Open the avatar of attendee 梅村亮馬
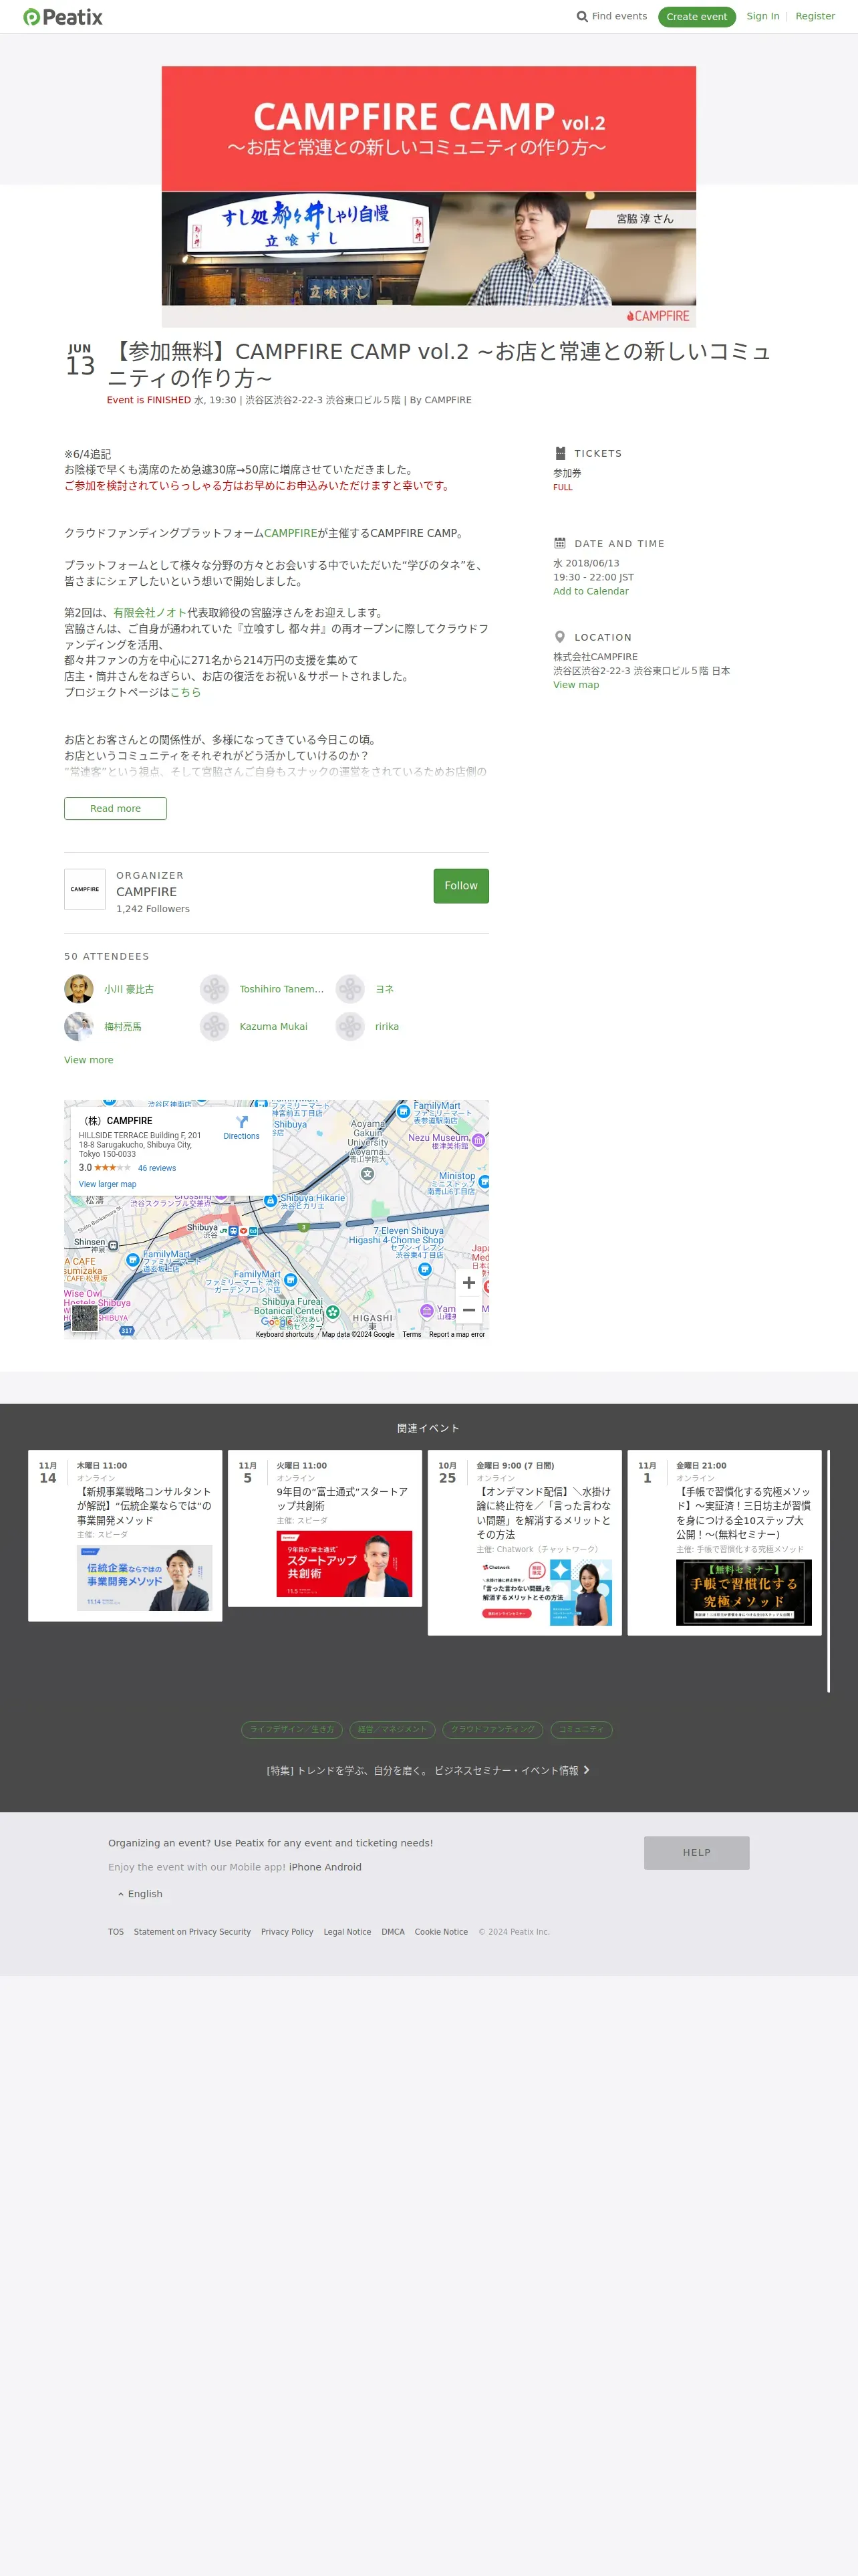This screenshot has width=858, height=2576. (x=79, y=1026)
